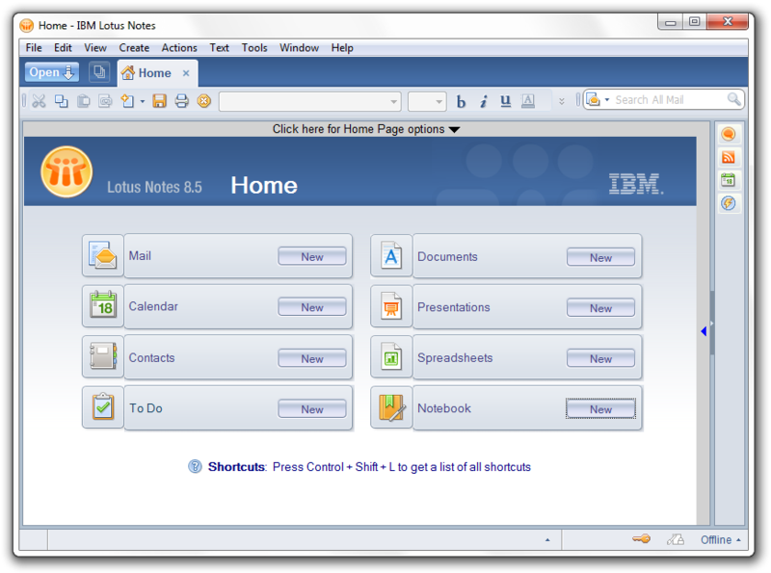Open the Help menu
Viewport: 771px width, 573px height.
342,47
